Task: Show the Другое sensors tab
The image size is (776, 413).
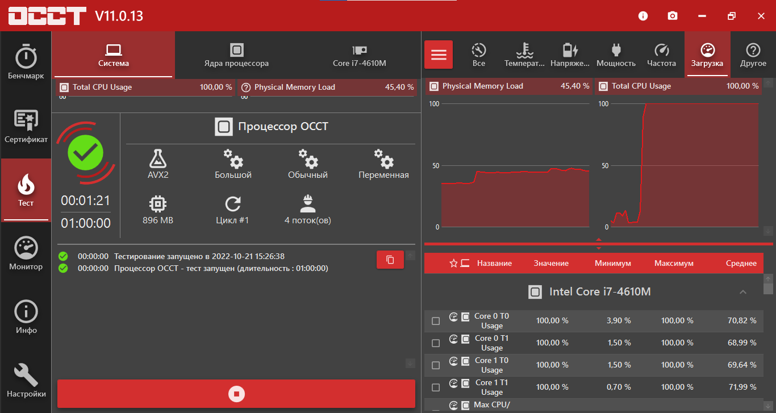Action: click(753, 55)
